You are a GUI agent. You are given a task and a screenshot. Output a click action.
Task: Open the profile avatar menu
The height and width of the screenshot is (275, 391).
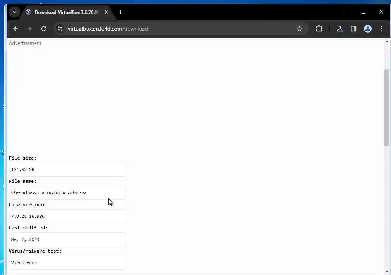[368, 29]
